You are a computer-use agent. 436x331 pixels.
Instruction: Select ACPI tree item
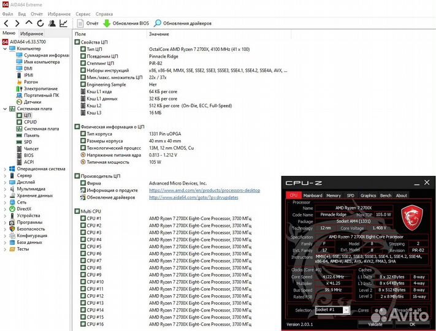click(25, 162)
